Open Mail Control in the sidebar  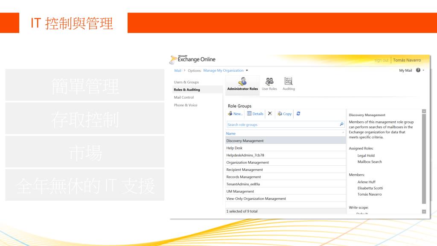pos(184,97)
